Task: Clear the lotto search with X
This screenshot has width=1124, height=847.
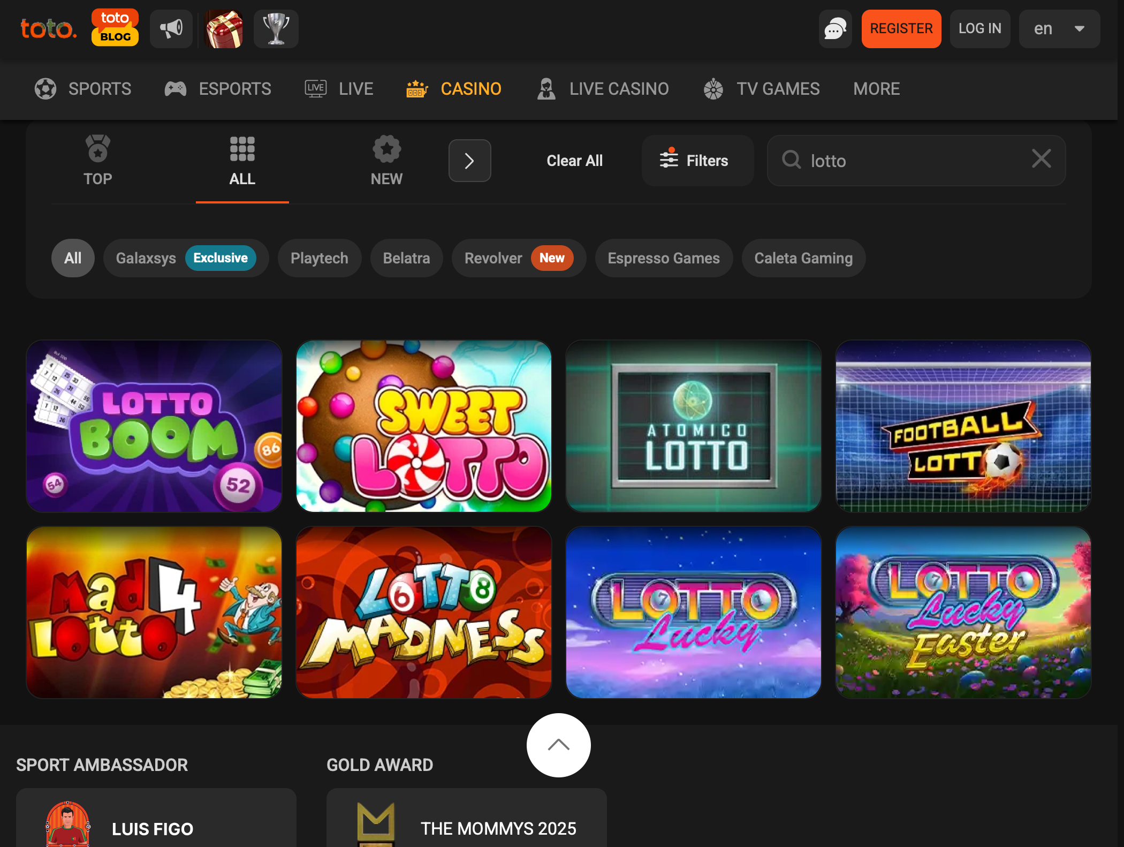Action: click(1041, 160)
